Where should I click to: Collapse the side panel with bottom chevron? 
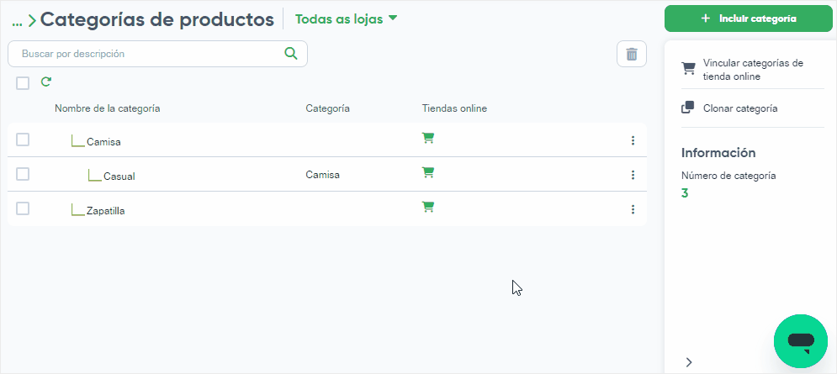[689, 362]
